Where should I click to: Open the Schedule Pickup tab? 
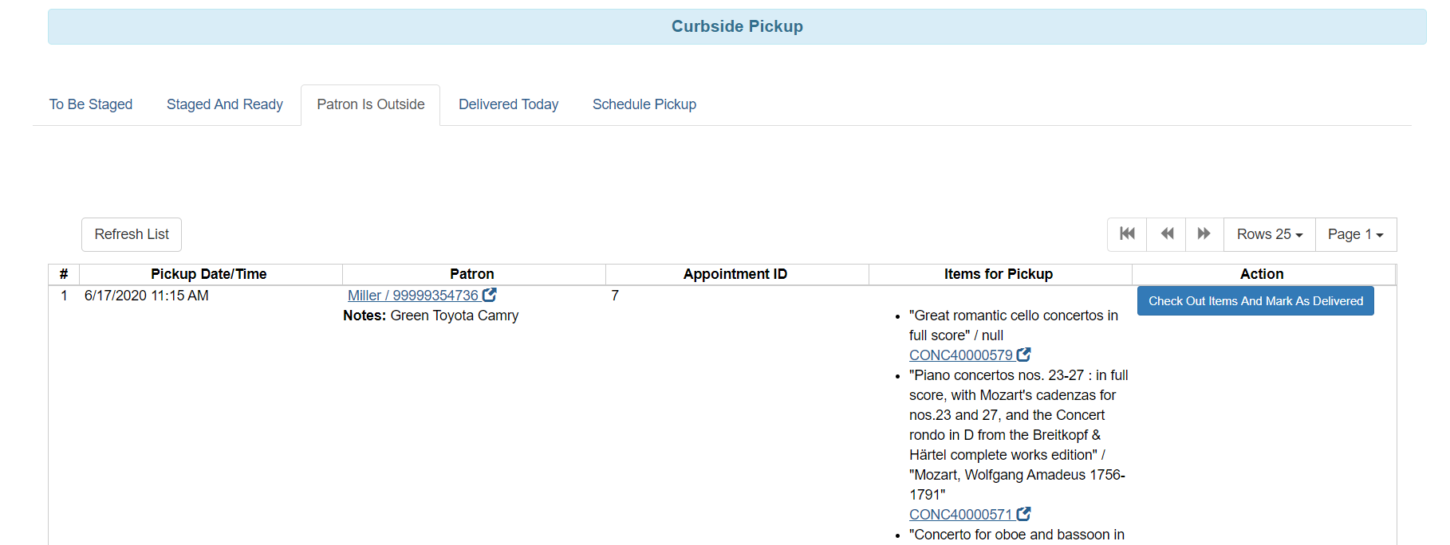point(644,104)
